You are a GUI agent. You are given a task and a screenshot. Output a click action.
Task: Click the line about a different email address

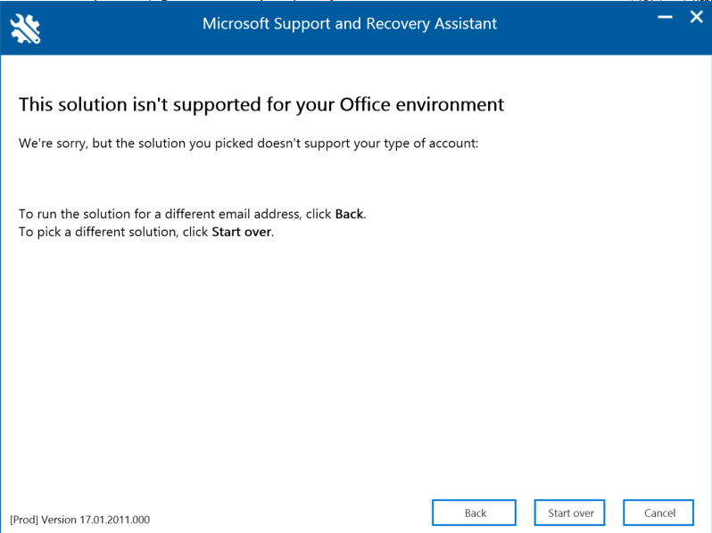point(192,214)
